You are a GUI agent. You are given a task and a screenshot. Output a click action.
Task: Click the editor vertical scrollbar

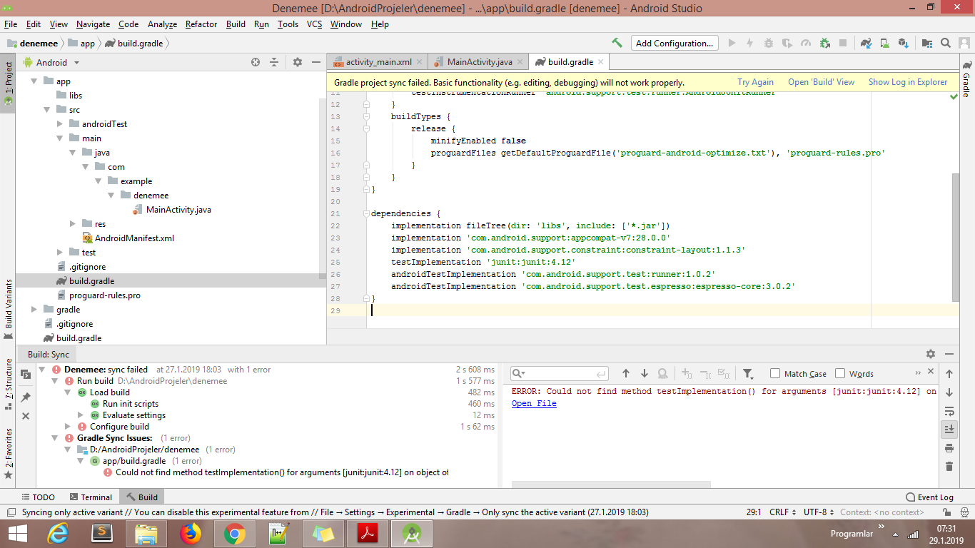coord(956,237)
